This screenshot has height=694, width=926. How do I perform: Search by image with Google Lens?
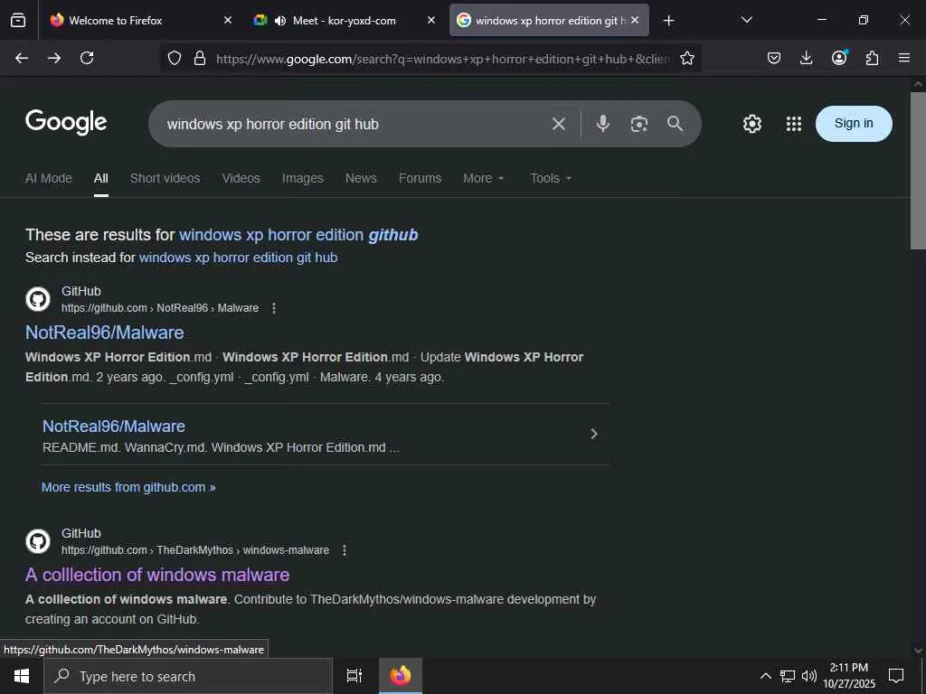tap(639, 124)
